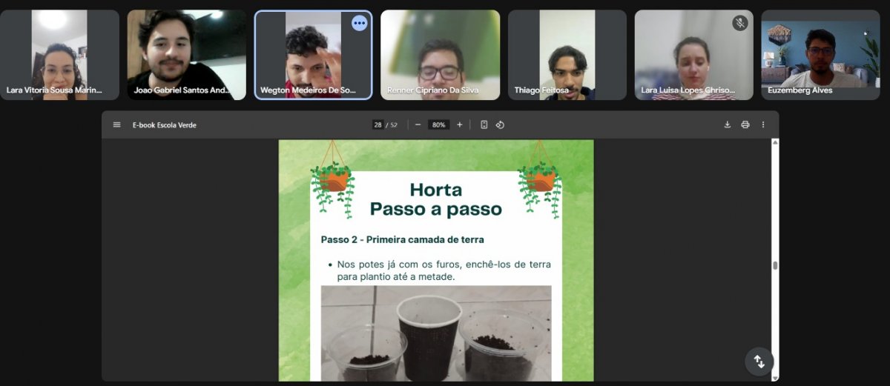Viewport: 890px width, 386px height.
Task: Click the scrollbar up arrow
Action: (775, 142)
